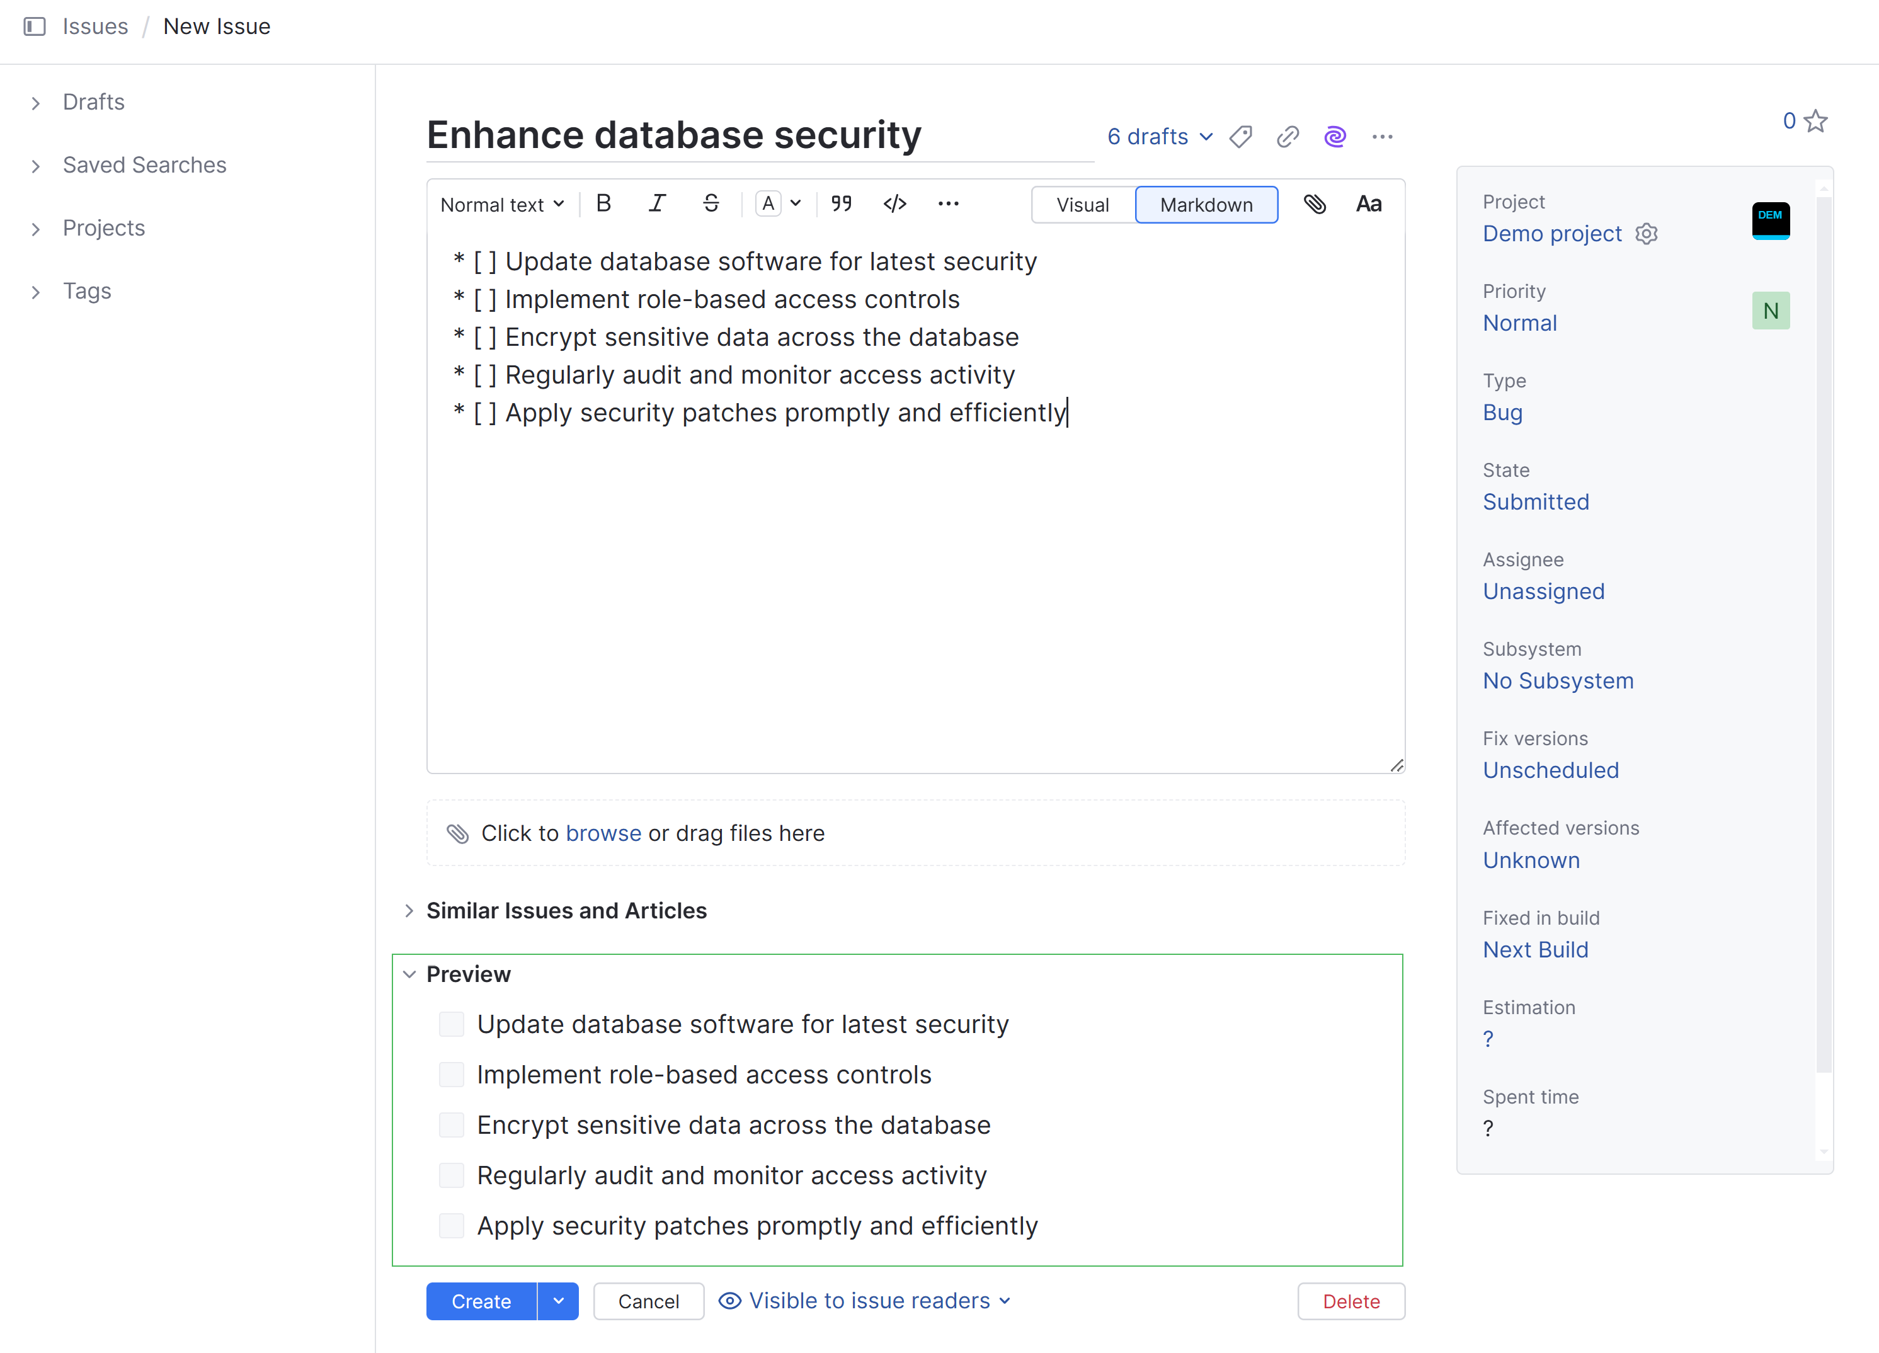Insert a quote block
Screen dimensions: 1879x1353
pyautogui.click(x=842, y=204)
